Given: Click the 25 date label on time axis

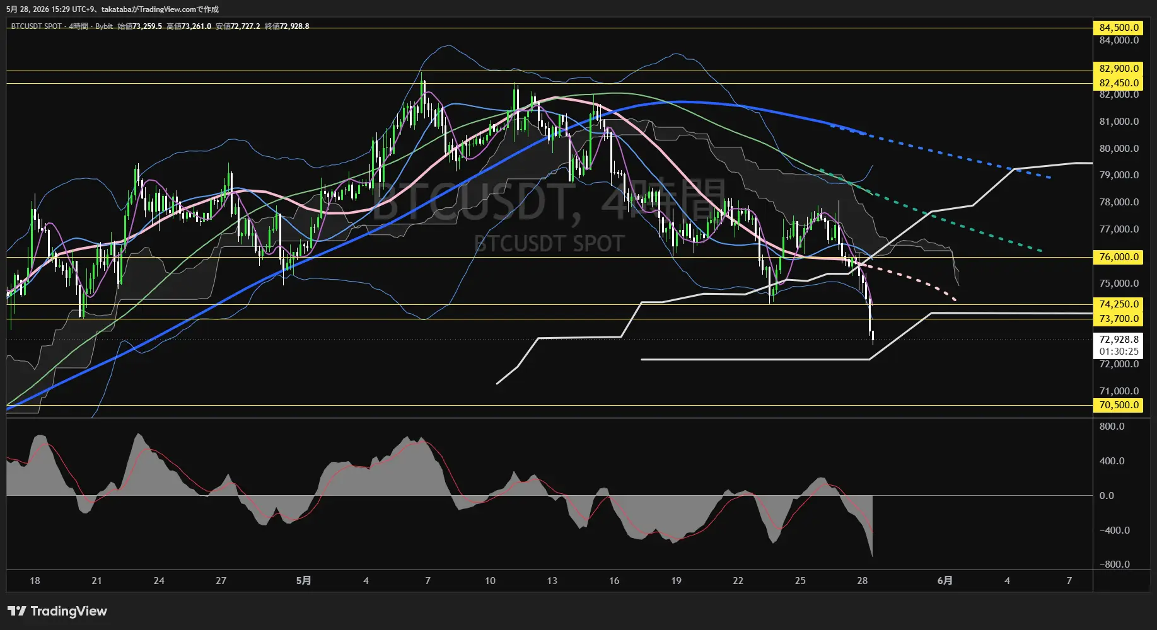Looking at the screenshot, I should click(x=800, y=581).
